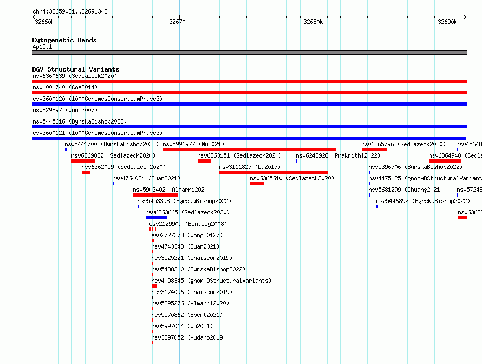This screenshot has width=482, height=364.
Task: Click the nsv4743348 (Quan2021) label
Action: pos(185,246)
